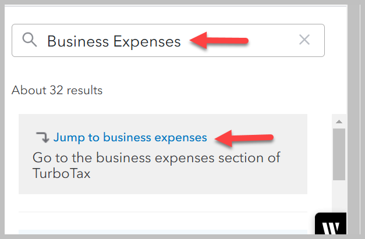Clear the search with the X icon
This screenshot has height=239, width=365.
[304, 40]
